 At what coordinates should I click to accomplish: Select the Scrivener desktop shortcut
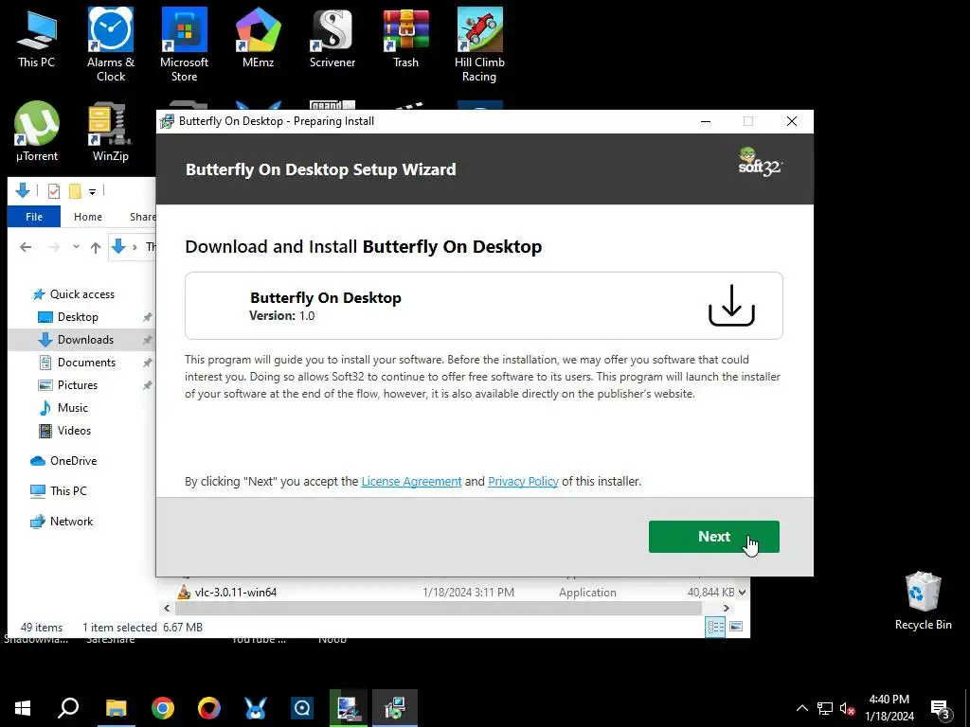(x=332, y=37)
